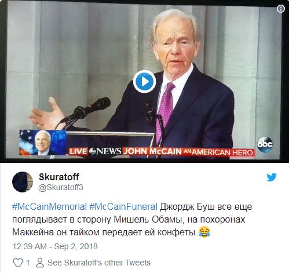Click the Twitter bird logo

tap(272, 177)
